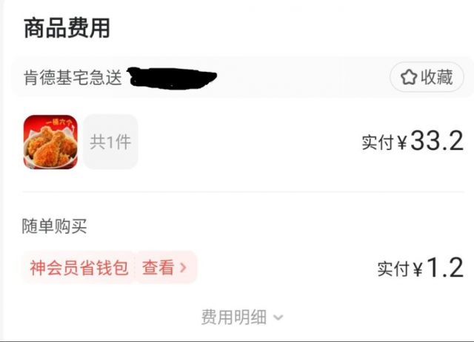Image resolution: width=474 pixels, height=342 pixels.
Task: Click the 商品费用 section heading
Action: pos(67,28)
